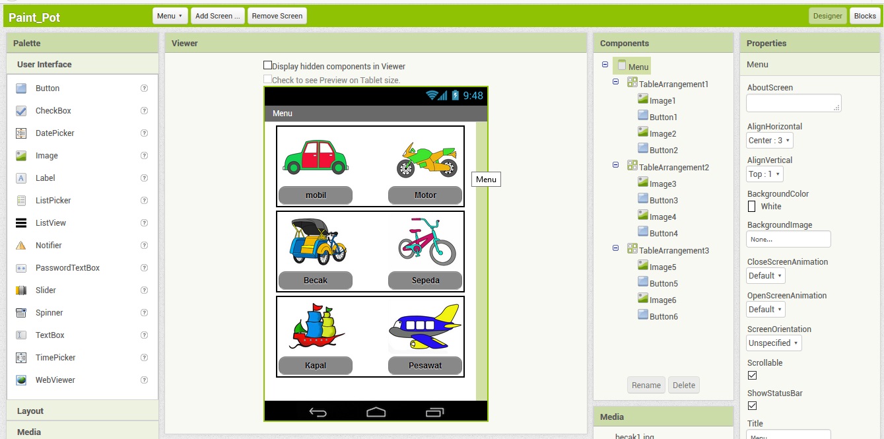Select the Notifier component in the Palette
Image resolution: width=884 pixels, height=439 pixels.
48,245
